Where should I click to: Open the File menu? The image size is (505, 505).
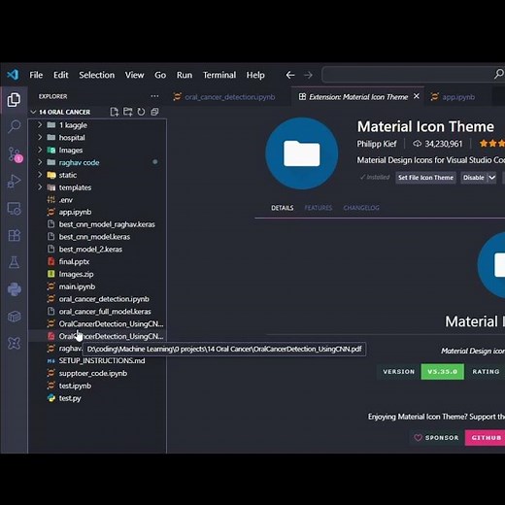coord(36,75)
